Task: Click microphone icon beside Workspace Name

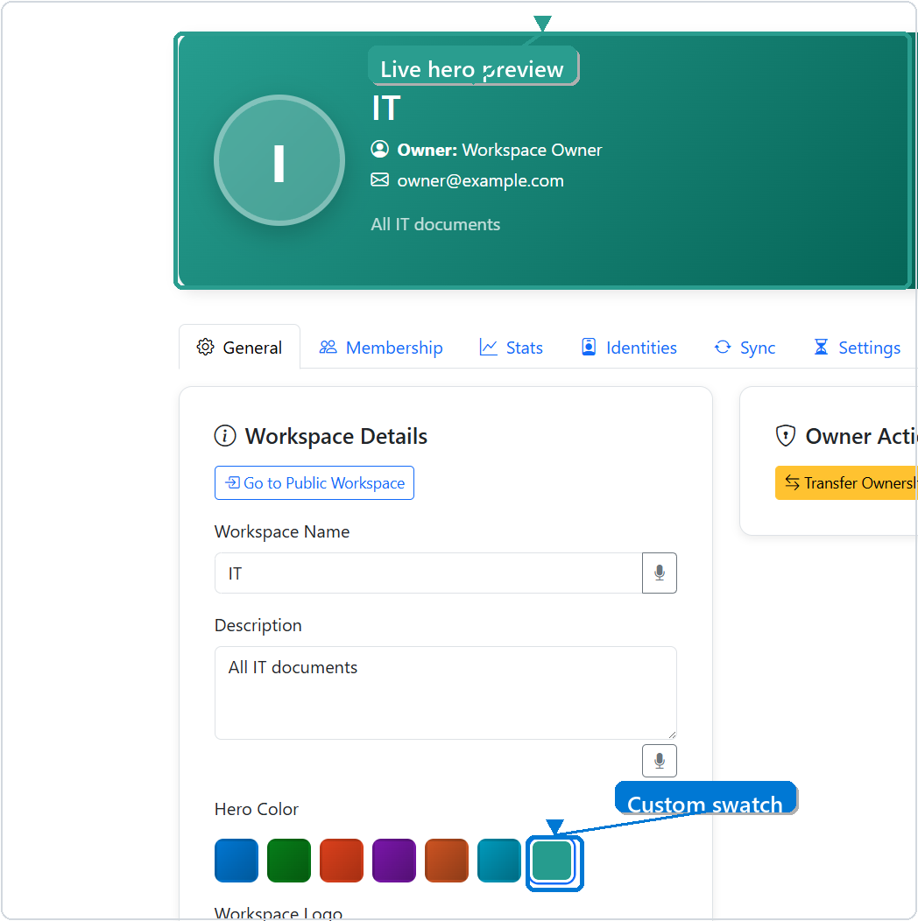Action: pyautogui.click(x=660, y=573)
